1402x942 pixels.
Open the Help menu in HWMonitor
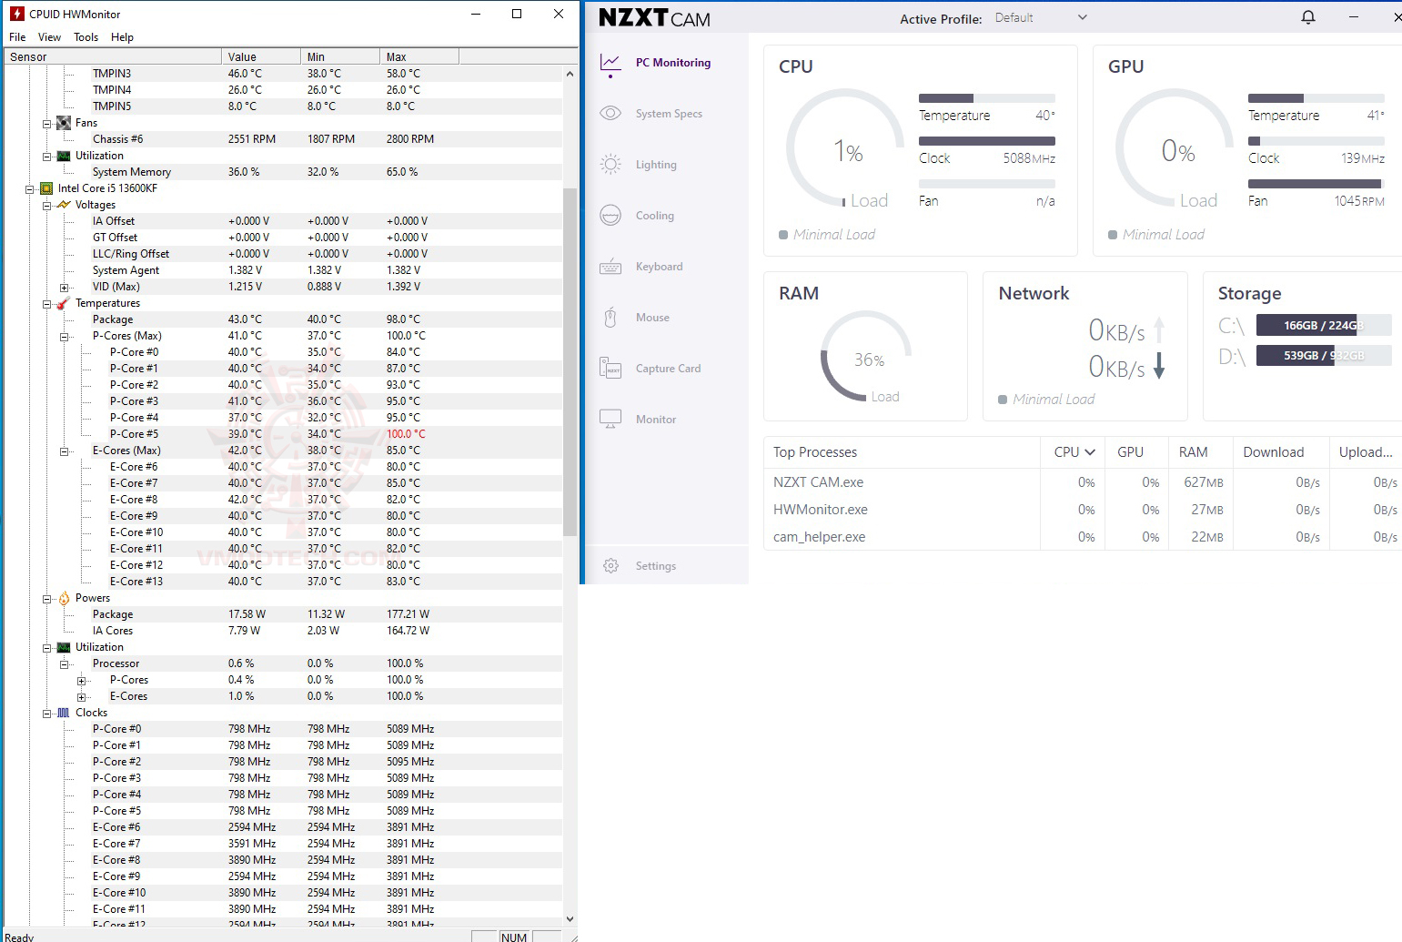[x=122, y=37]
